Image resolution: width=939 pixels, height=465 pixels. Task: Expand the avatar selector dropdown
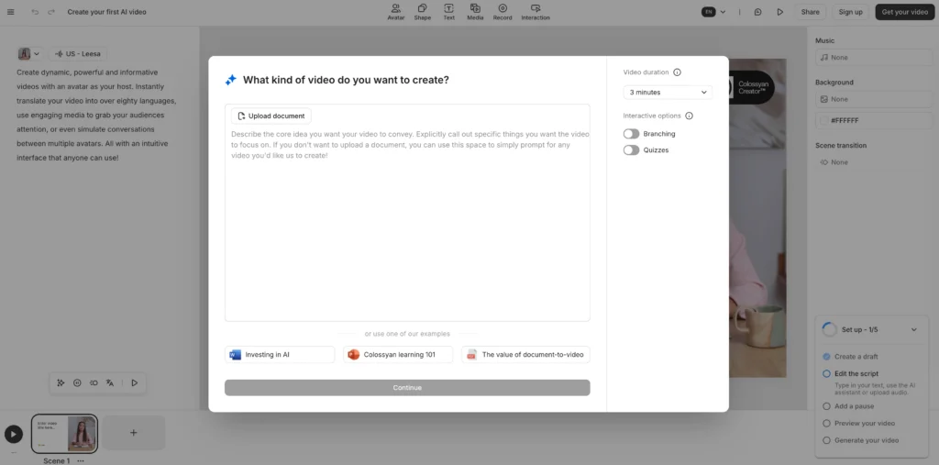[x=29, y=54]
